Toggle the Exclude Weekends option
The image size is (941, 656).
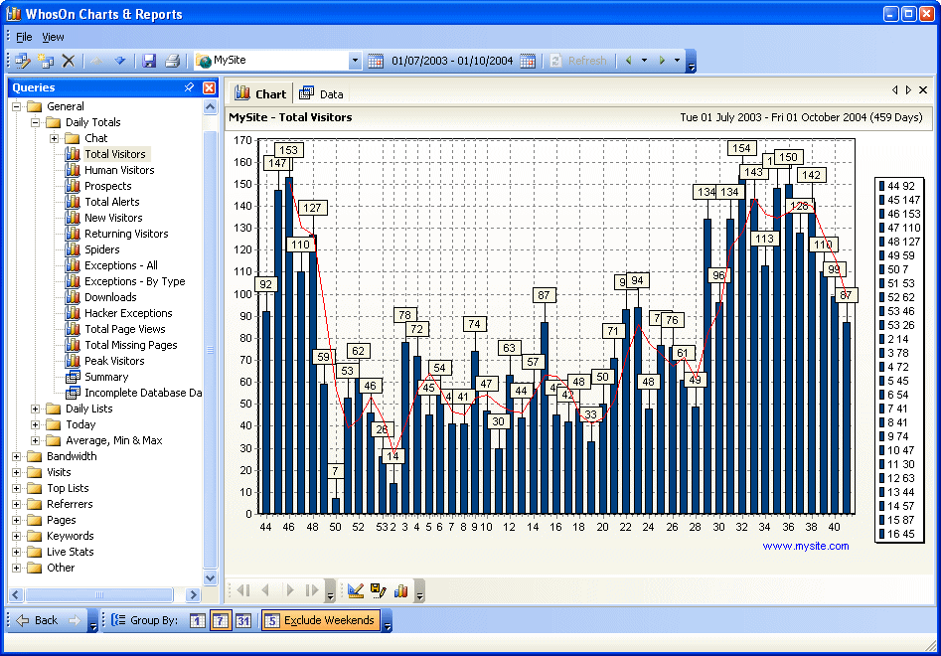point(320,620)
